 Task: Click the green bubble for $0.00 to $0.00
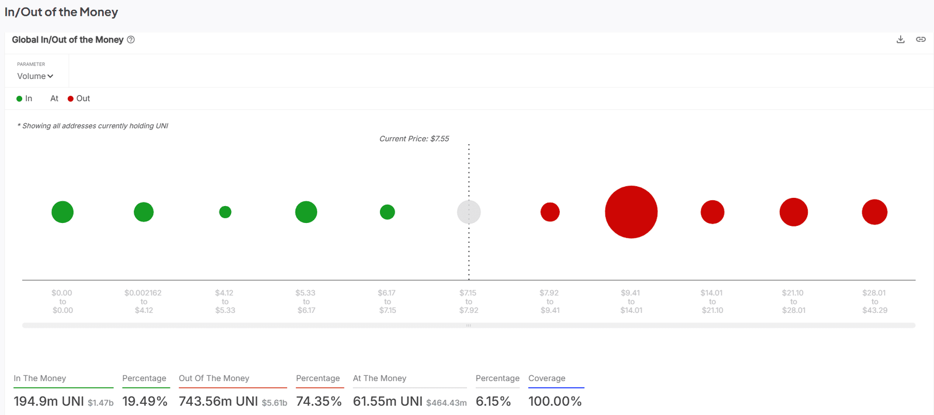[x=62, y=212]
